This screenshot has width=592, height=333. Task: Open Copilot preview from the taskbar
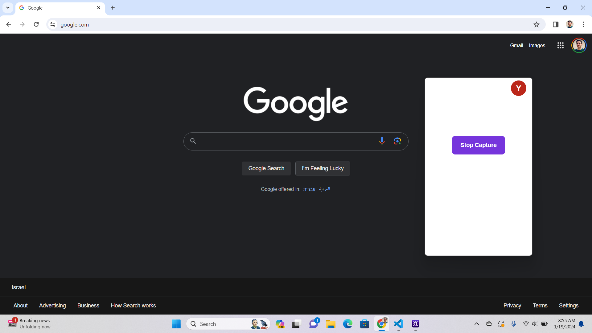point(280,324)
